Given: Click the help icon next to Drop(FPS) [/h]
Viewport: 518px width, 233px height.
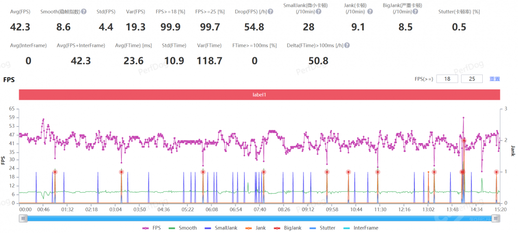Looking at the screenshot, I should point(270,11).
